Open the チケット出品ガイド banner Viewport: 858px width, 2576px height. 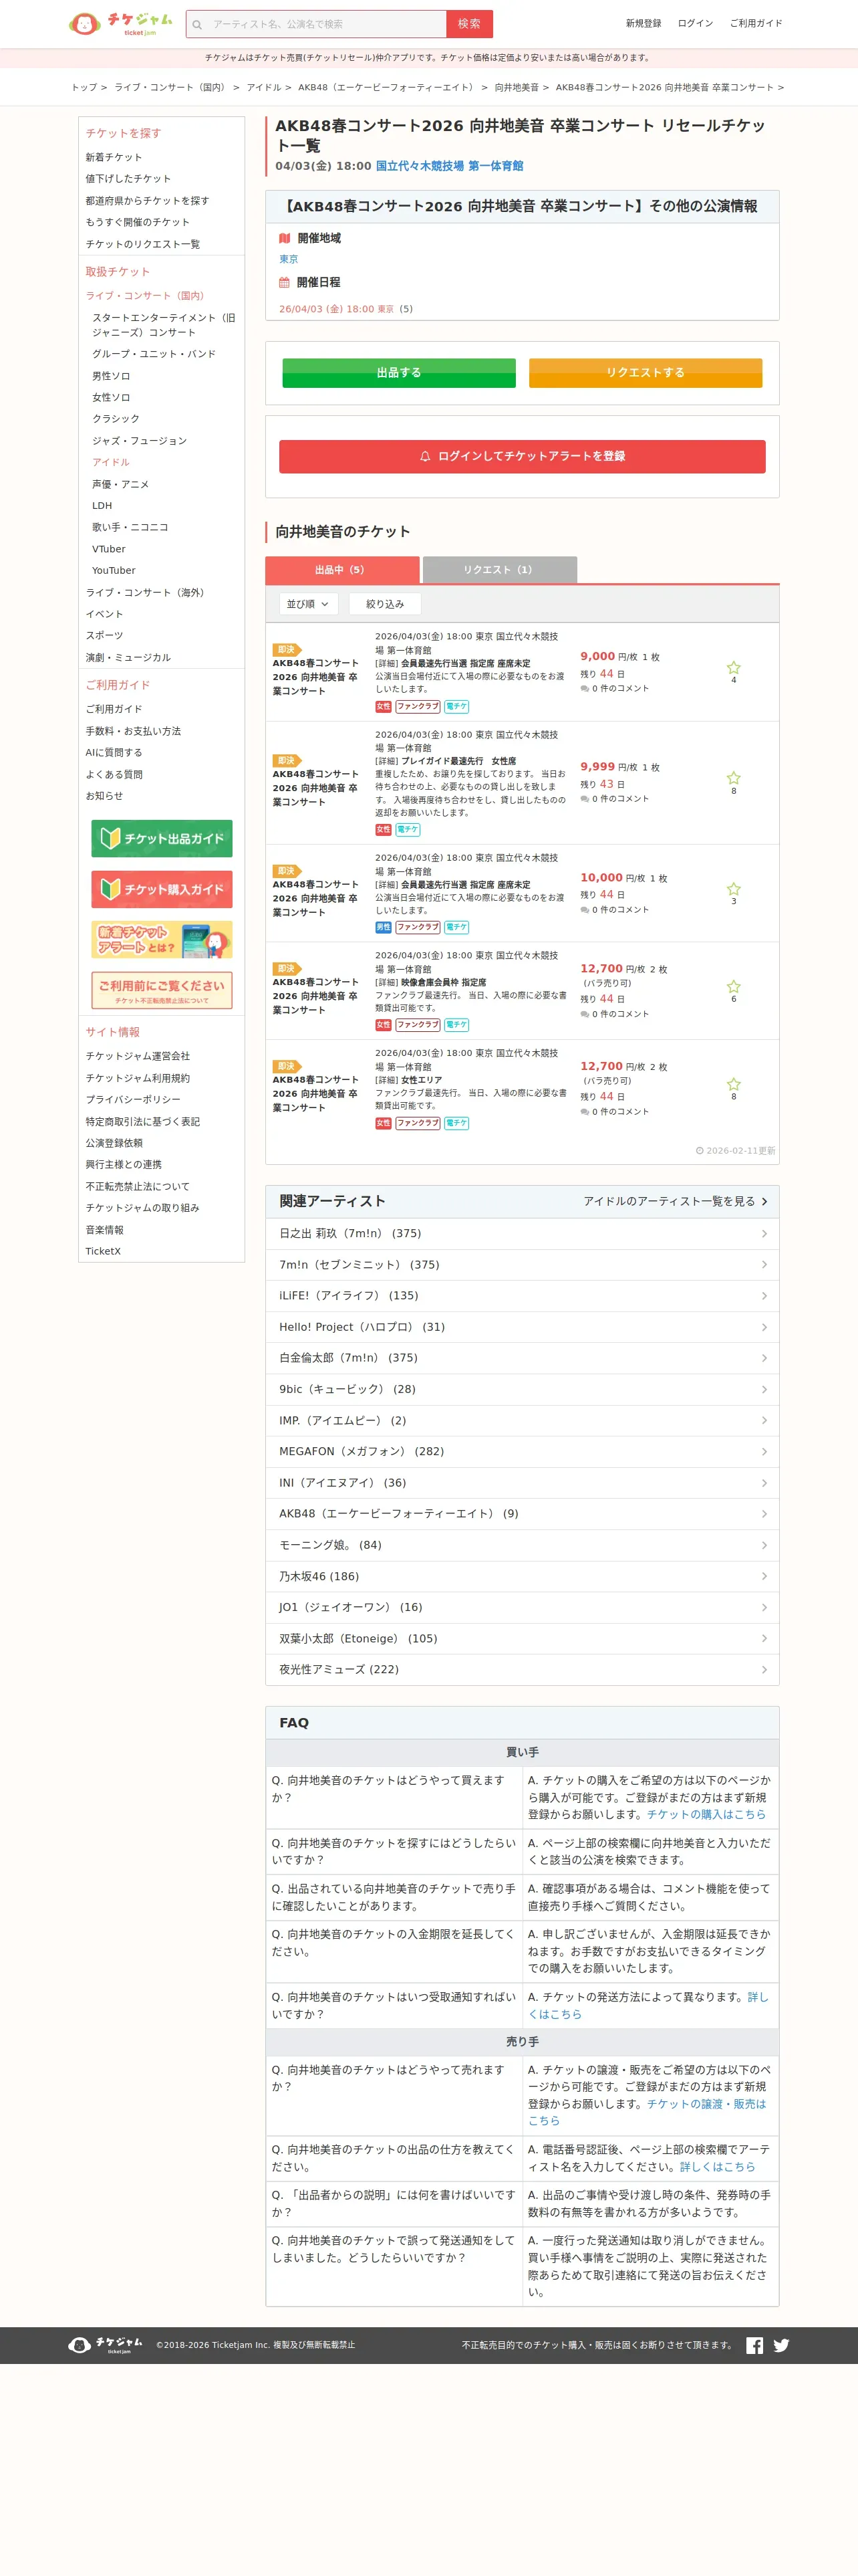point(162,838)
